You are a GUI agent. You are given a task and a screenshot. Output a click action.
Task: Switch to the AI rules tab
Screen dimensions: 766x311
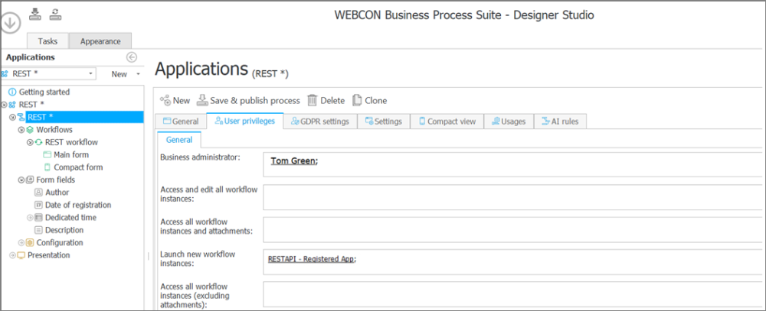[560, 121]
